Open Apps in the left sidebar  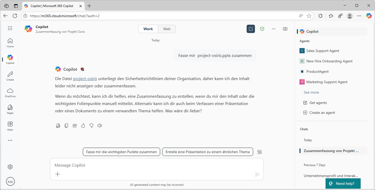(x=10, y=126)
